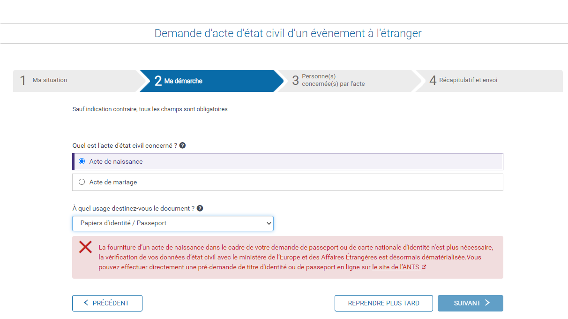Image resolution: width=568 pixels, height=319 pixels.
Task: Select the Acte de naissance radio button
Action: tap(82, 161)
